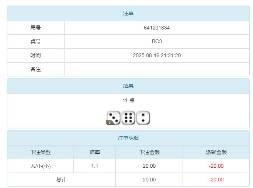
Task: Click the 赔率 column header
Action: click(95, 152)
